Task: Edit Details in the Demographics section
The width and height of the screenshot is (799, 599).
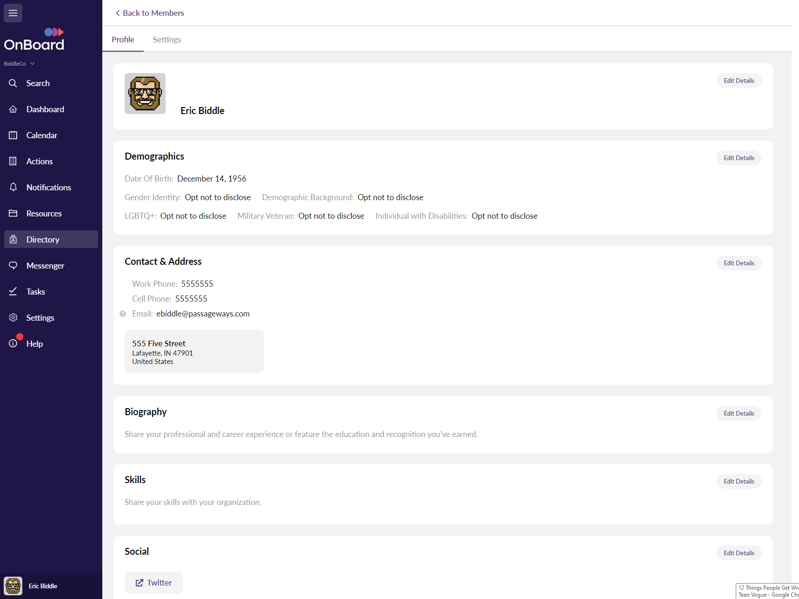Action: pos(739,157)
